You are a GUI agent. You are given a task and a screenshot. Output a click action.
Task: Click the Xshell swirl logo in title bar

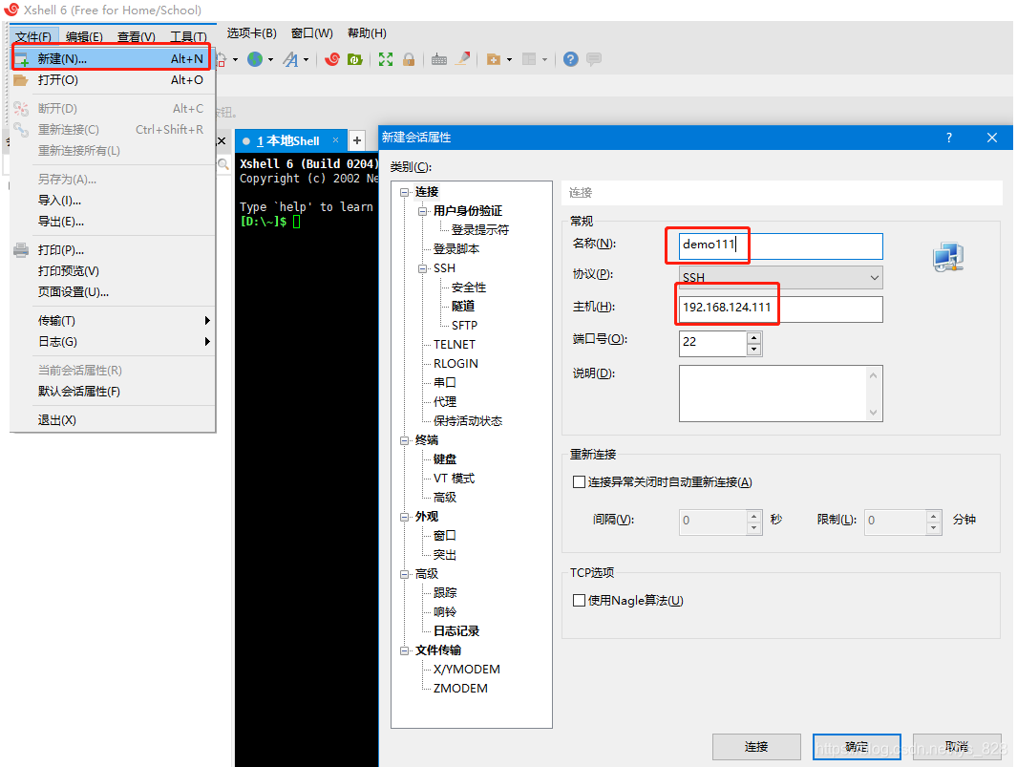point(11,10)
